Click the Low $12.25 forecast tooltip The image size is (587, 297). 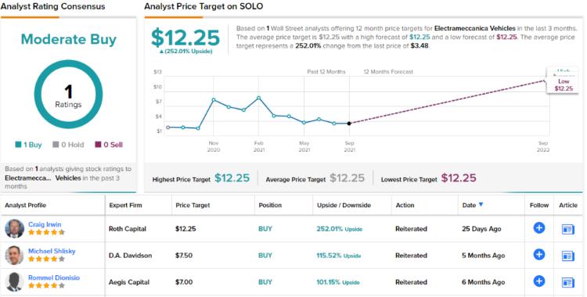coord(564,85)
